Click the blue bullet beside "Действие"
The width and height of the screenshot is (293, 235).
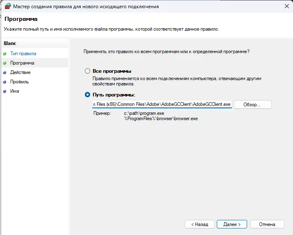pos(5,72)
